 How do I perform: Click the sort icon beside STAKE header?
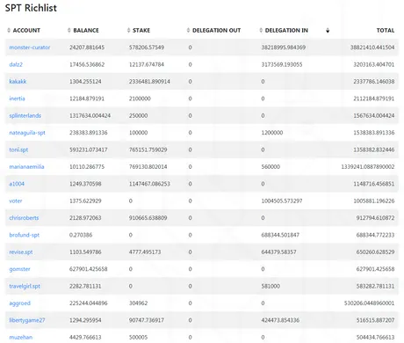point(128,30)
